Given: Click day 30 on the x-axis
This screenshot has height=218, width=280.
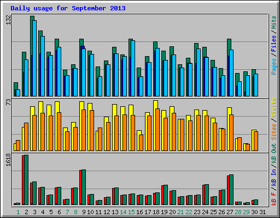Looking at the screenshot, I should 254,212.
